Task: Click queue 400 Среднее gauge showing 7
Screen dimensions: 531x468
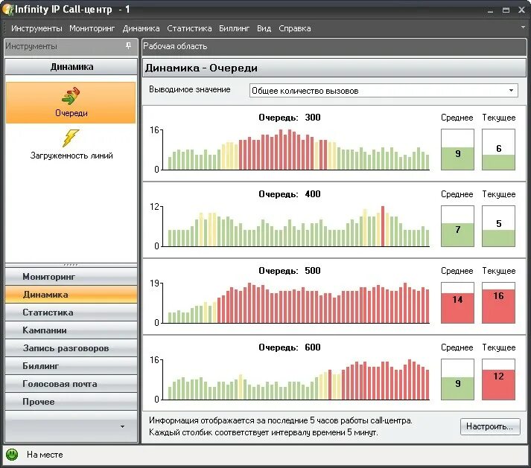Action: tap(457, 226)
